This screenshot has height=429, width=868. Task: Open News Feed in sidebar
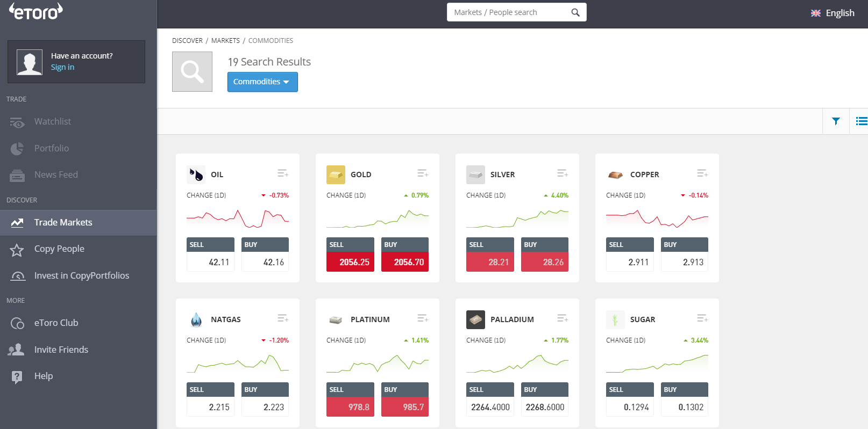pyautogui.click(x=56, y=174)
